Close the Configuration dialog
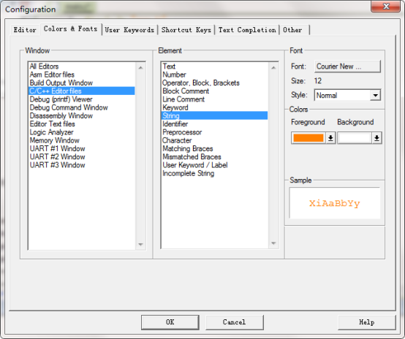Image resolution: width=405 pixels, height=339 pixels. (386, 6)
